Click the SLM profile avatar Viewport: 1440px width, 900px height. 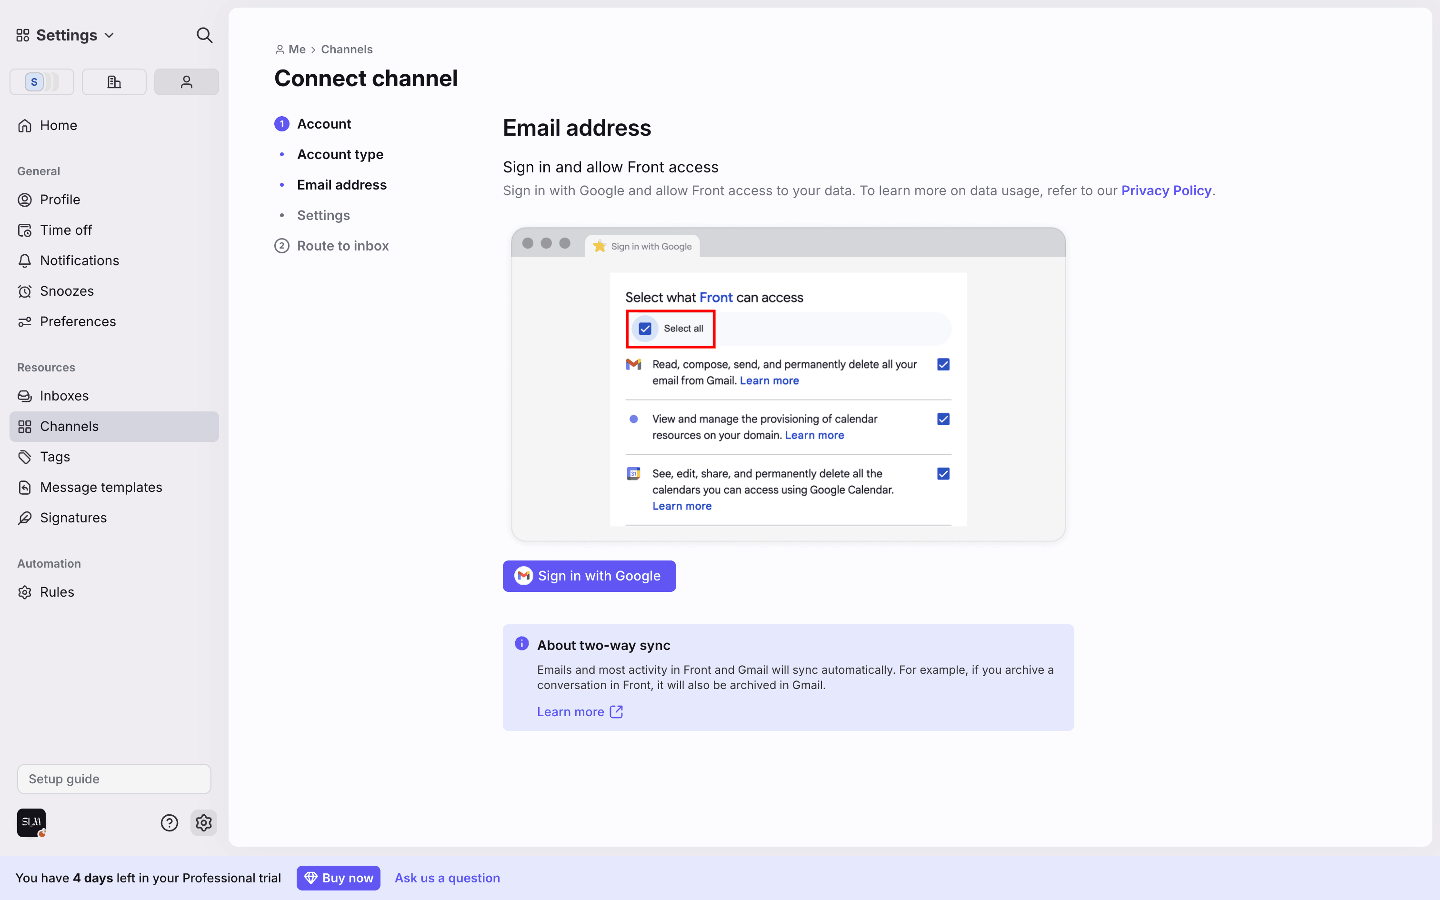click(x=31, y=823)
